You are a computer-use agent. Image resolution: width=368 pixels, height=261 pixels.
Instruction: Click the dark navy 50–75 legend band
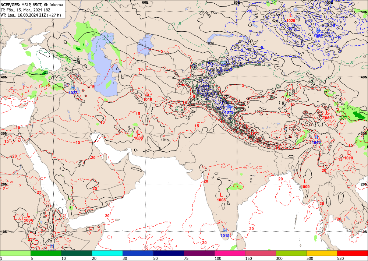169,253
